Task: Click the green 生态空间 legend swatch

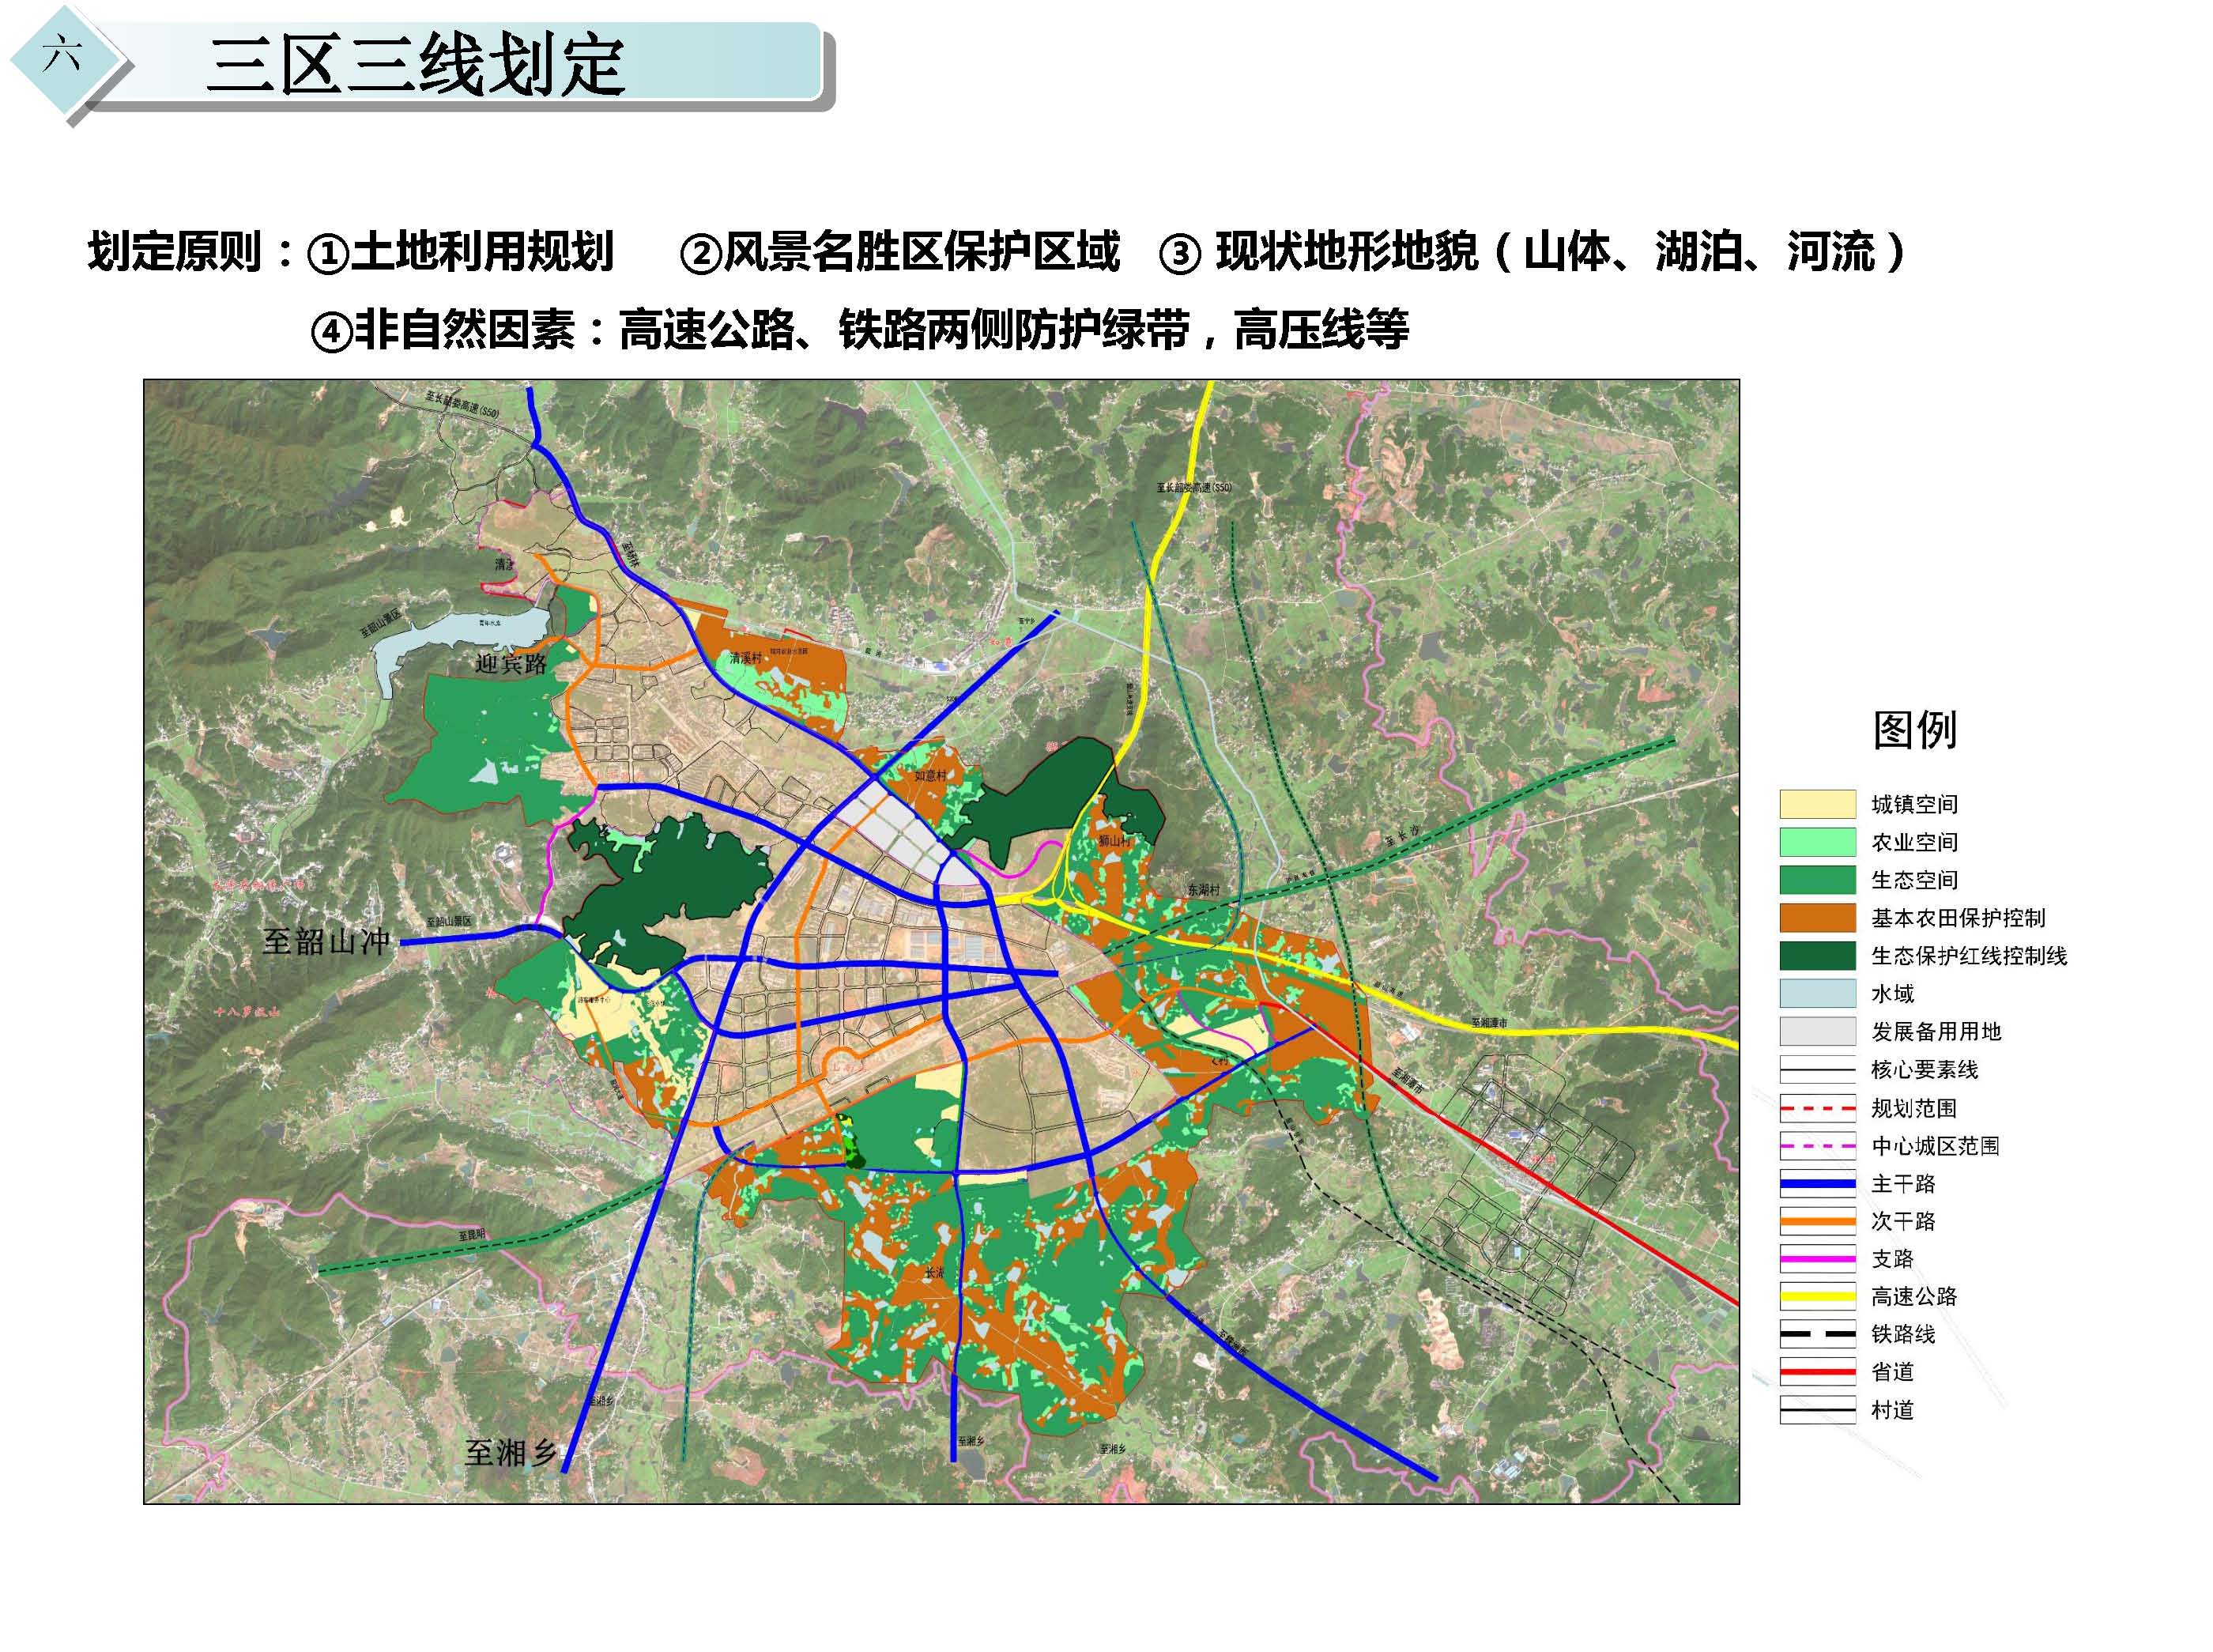Action: [1817, 880]
